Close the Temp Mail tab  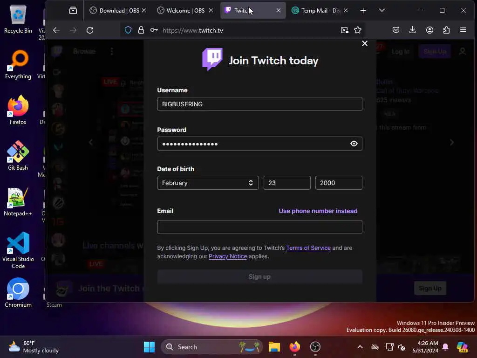[346, 10]
